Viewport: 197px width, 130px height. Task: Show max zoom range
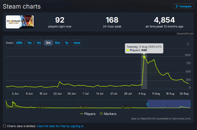pyautogui.click(x=77, y=43)
